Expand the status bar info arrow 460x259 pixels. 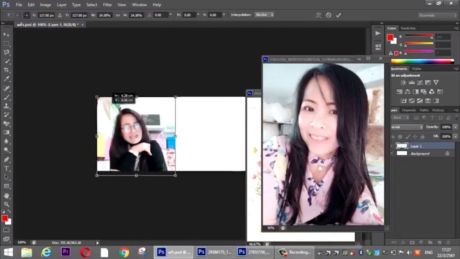(x=97, y=243)
